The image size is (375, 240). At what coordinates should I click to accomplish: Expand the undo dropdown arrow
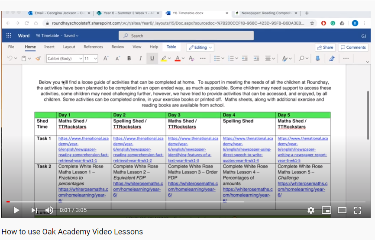click(x=16, y=58)
